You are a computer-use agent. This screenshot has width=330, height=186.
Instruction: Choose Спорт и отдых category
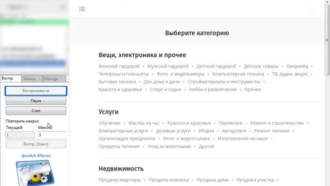click(166, 89)
